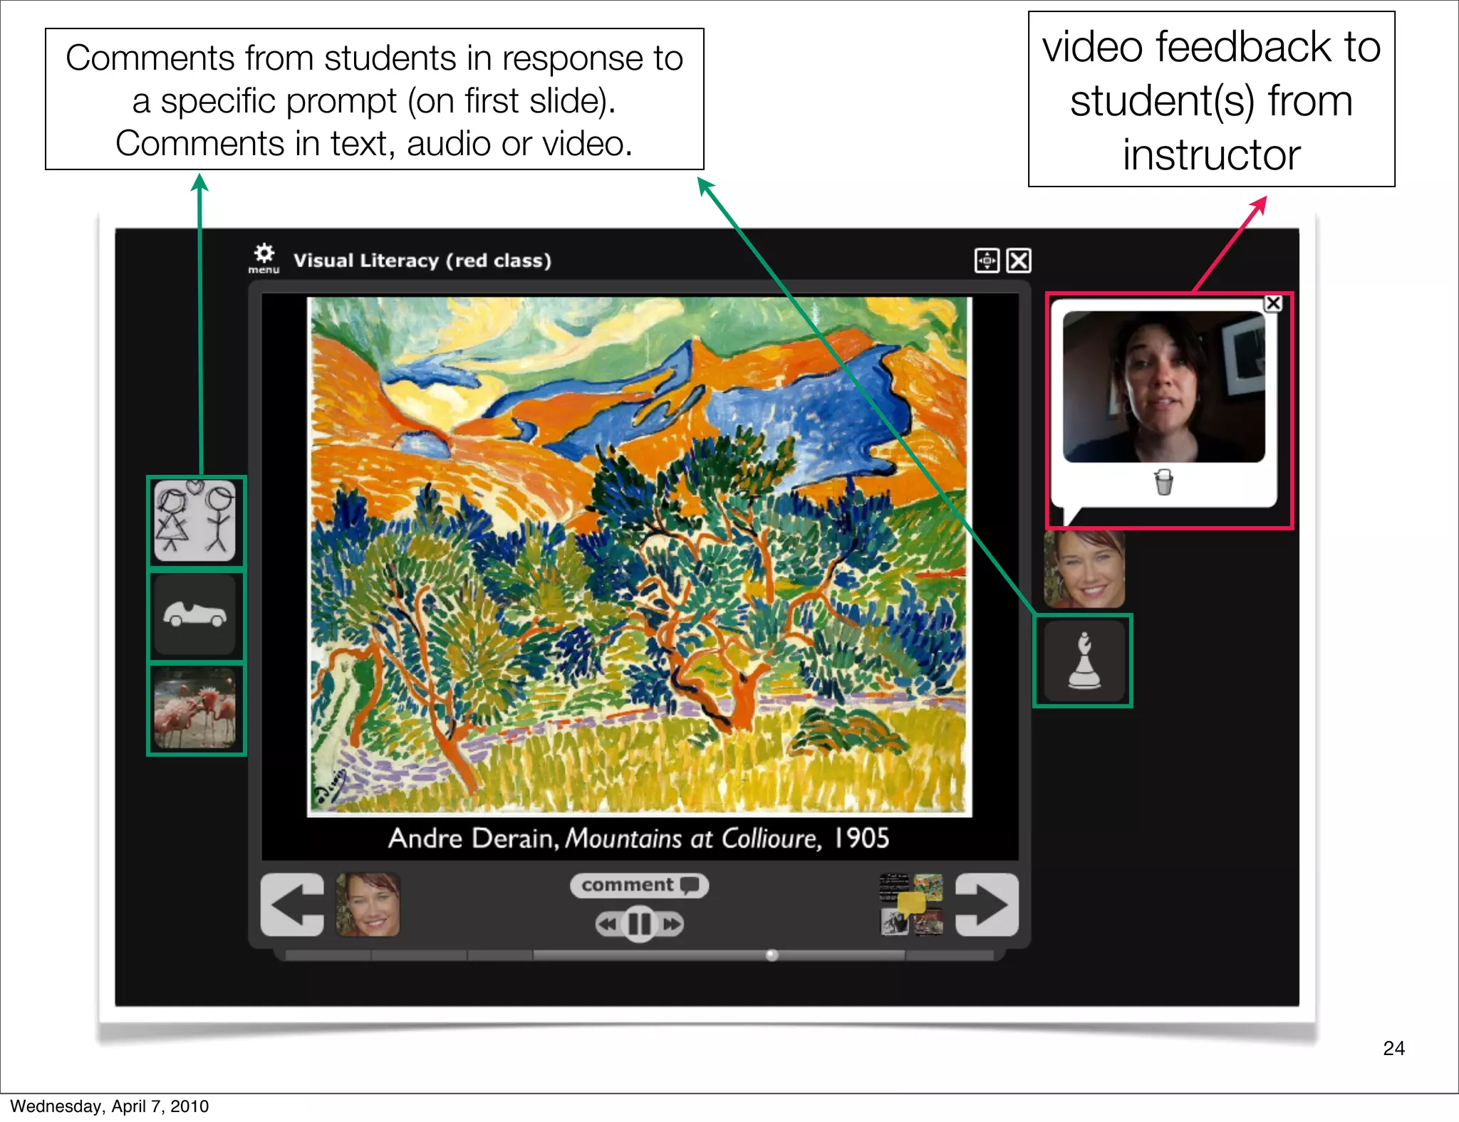Image resolution: width=1459 pixels, height=1122 pixels.
Task: Click 'Visual Literacy (red class)' title
Action: [422, 261]
